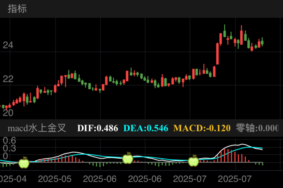The width and height of the screenshot is (283, 188).
Task: Click the yellow MACD:-0.120 readout
Action: [x=202, y=128]
